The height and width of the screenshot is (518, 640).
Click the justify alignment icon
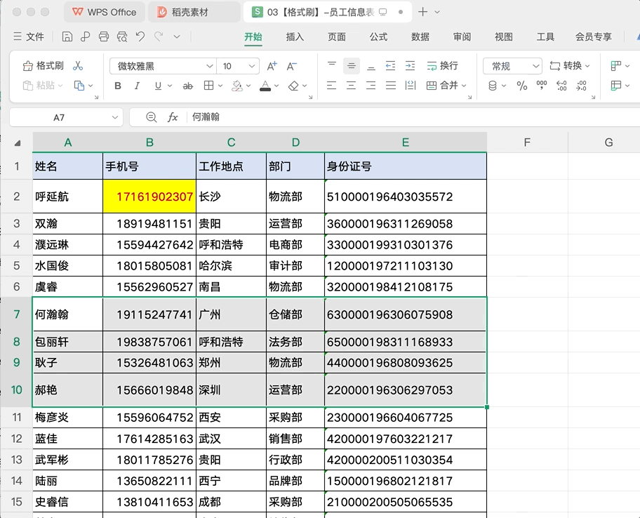(x=391, y=86)
